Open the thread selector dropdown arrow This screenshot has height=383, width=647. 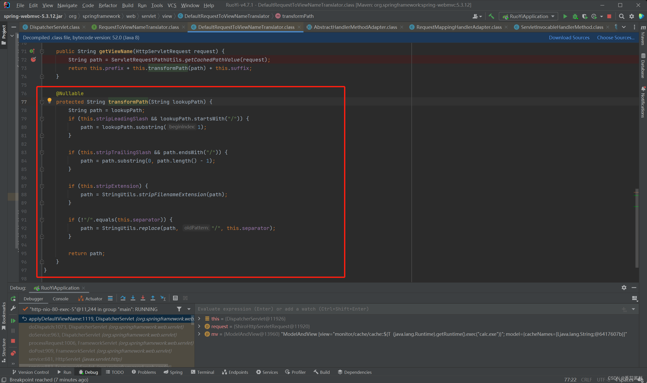pyautogui.click(x=189, y=309)
